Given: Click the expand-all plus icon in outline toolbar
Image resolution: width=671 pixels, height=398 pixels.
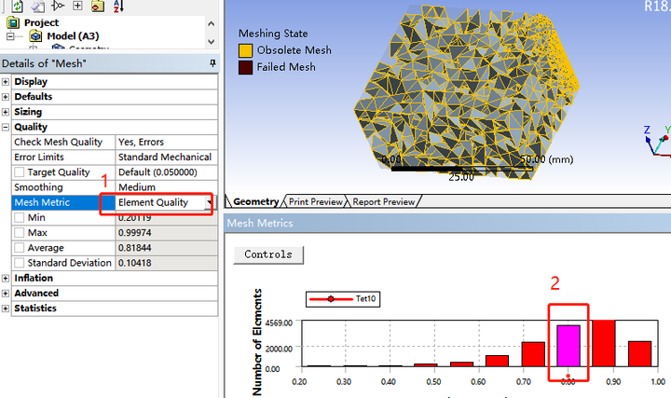Looking at the screenshot, I should [x=77, y=6].
